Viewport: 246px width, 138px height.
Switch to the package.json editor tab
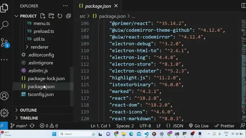pos(98,6)
